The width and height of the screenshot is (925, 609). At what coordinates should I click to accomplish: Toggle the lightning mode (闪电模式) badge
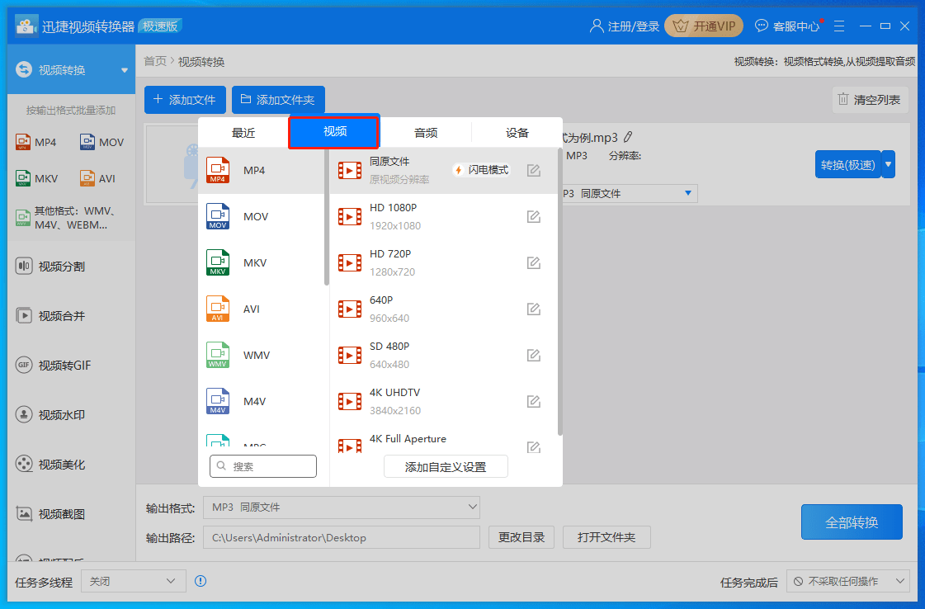point(481,170)
